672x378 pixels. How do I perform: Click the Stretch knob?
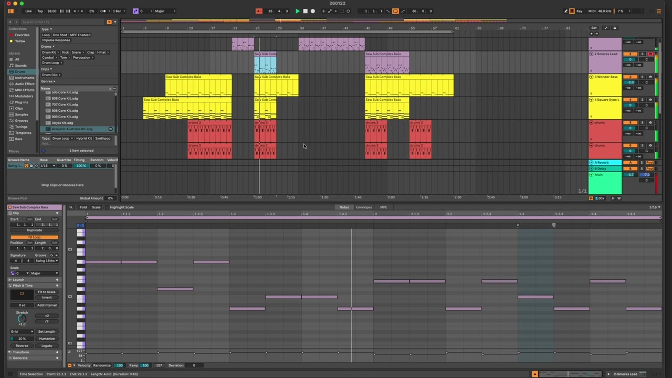pos(22,319)
